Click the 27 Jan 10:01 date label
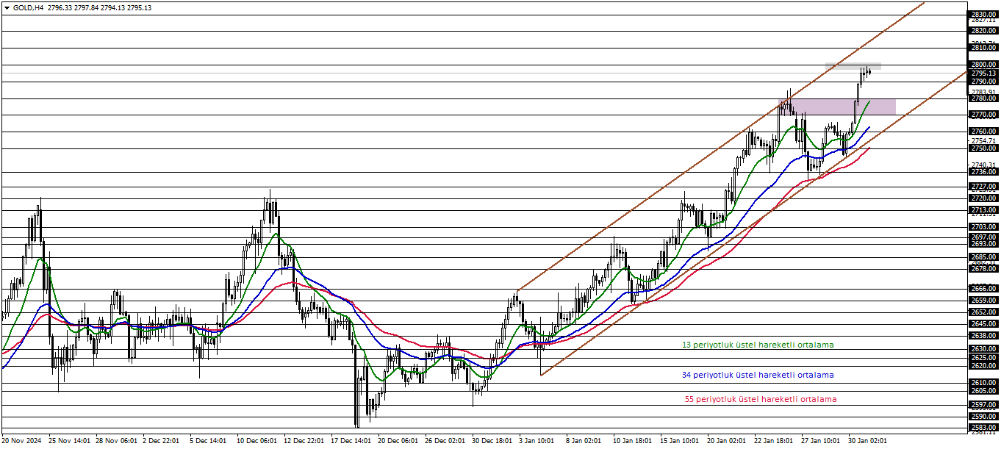The height and width of the screenshot is (449, 1001). point(822,441)
